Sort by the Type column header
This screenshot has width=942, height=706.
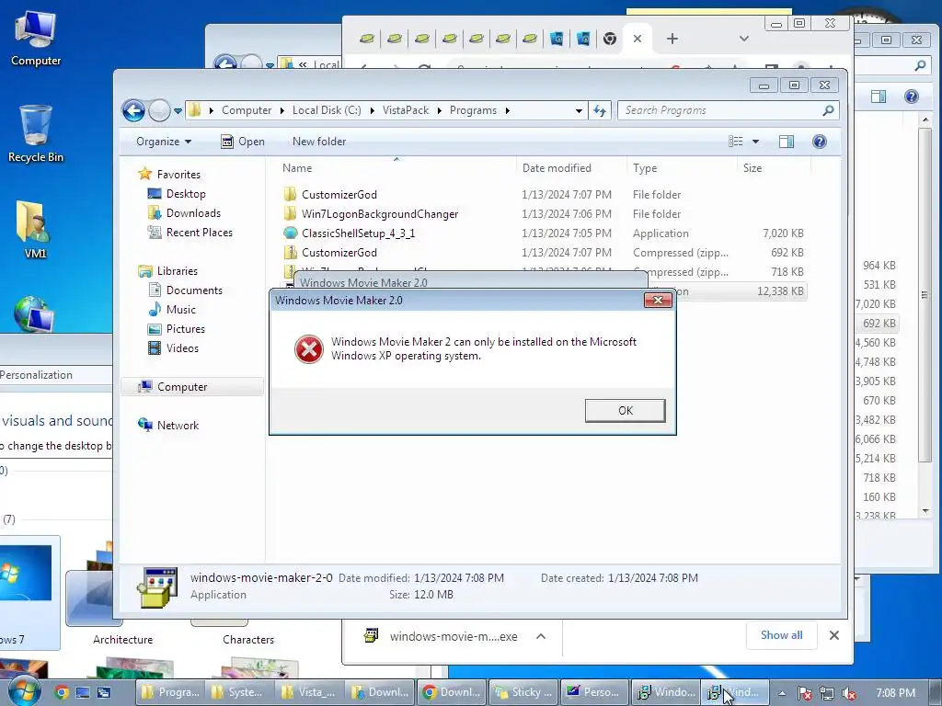tap(682, 168)
